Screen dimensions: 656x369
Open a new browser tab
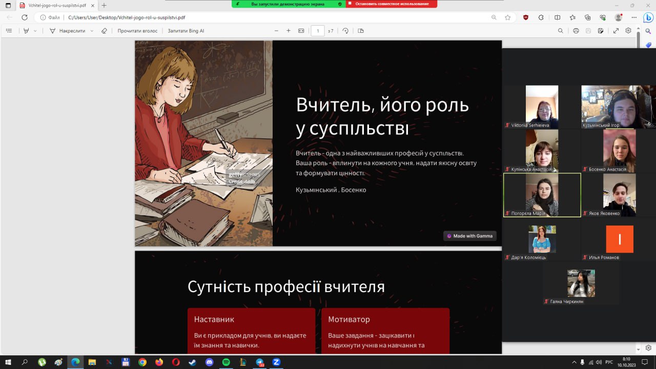[104, 5]
